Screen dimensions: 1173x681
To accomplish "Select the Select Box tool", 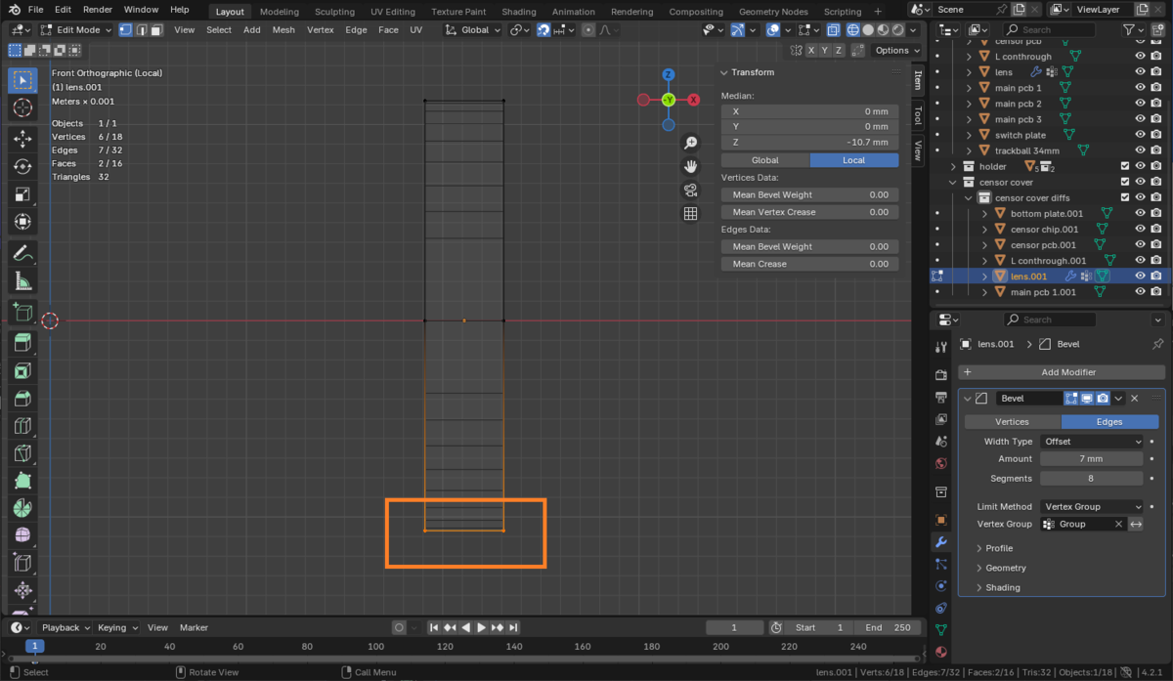I will point(22,80).
